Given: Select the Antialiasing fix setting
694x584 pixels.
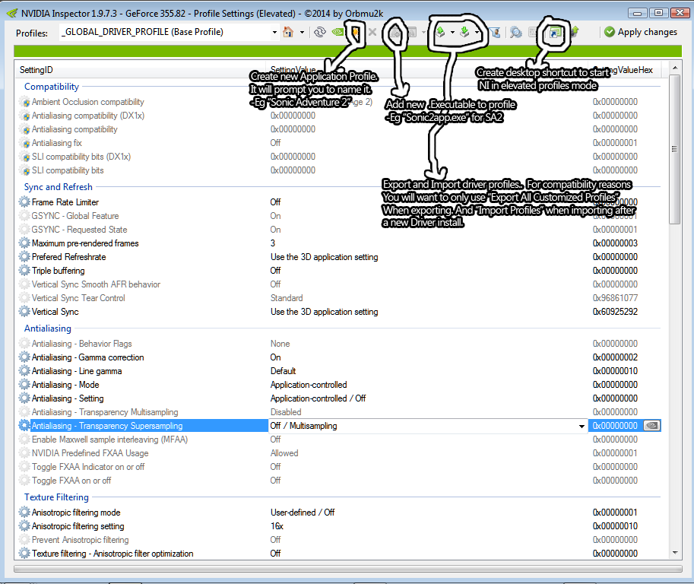Looking at the screenshot, I should click(x=57, y=143).
